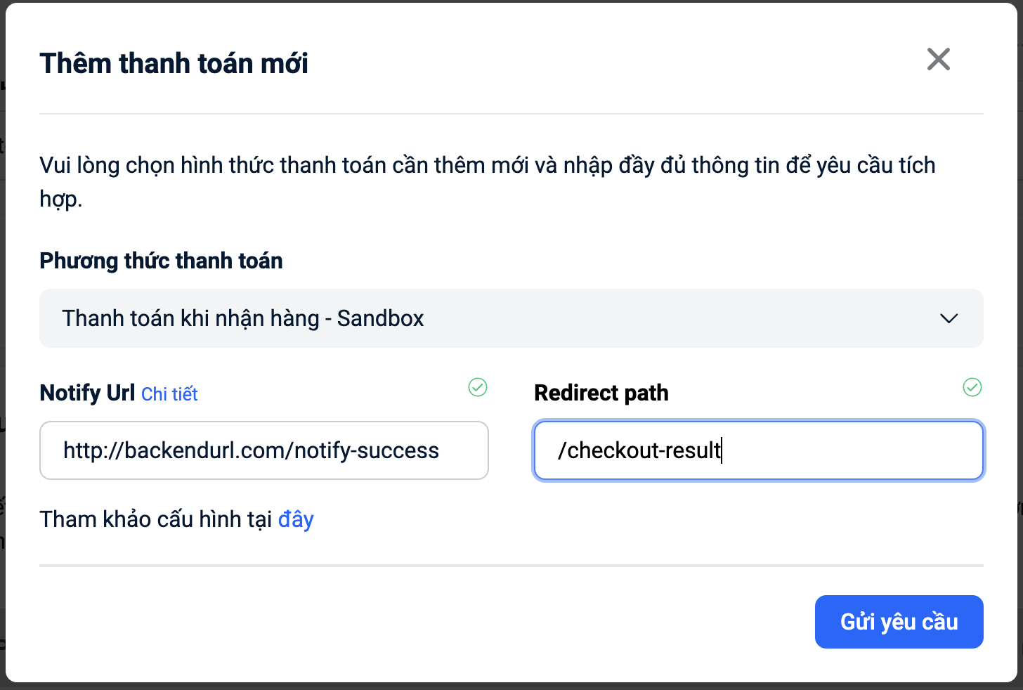The width and height of the screenshot is (1023, 690).
Task: Submit with the Gửi yêu cầu button
Action: [899, 622]
